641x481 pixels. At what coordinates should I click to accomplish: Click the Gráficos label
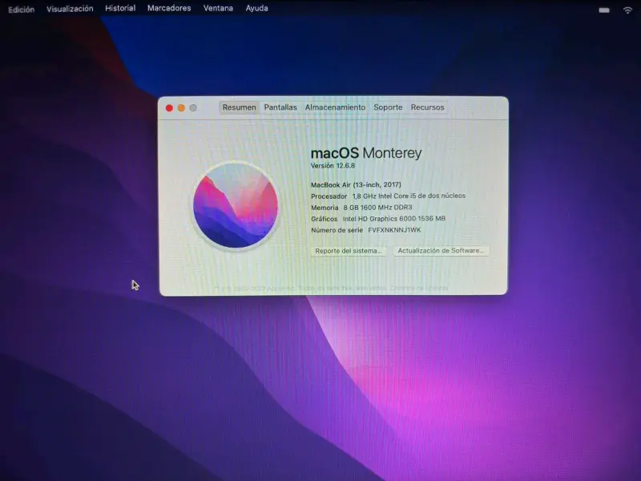(x=325, y=219)
